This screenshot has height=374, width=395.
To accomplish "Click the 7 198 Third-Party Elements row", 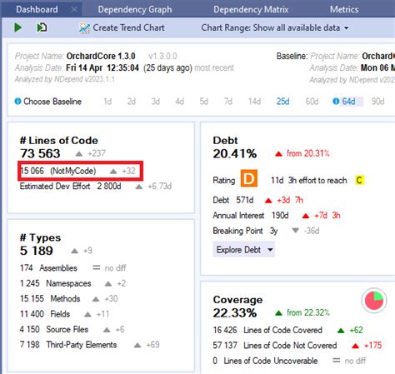I will (x=68, y=345).
